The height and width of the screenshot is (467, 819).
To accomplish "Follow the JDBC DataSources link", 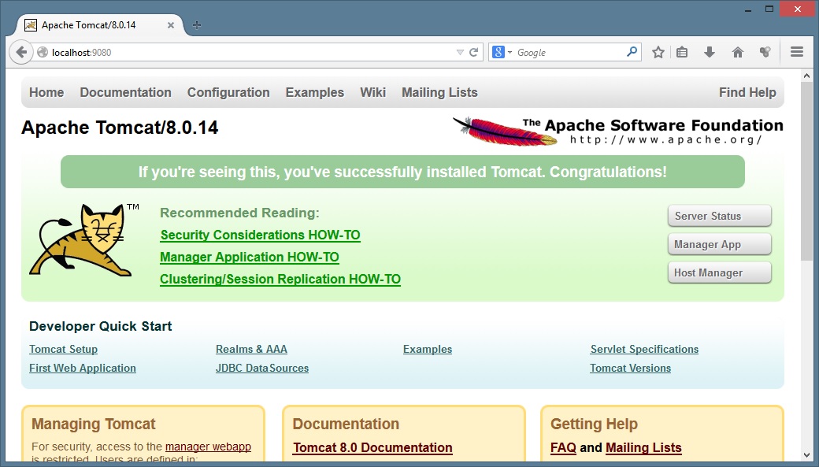I will pos(261,368).
